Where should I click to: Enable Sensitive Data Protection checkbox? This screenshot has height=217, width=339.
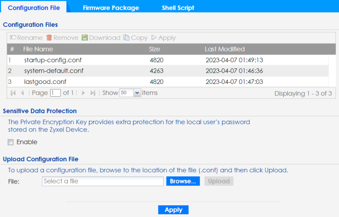point(10,142)
